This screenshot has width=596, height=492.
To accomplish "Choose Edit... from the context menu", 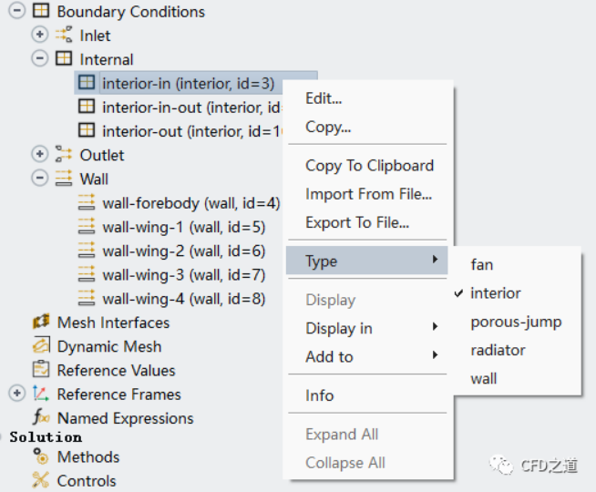I will [324, 98].
